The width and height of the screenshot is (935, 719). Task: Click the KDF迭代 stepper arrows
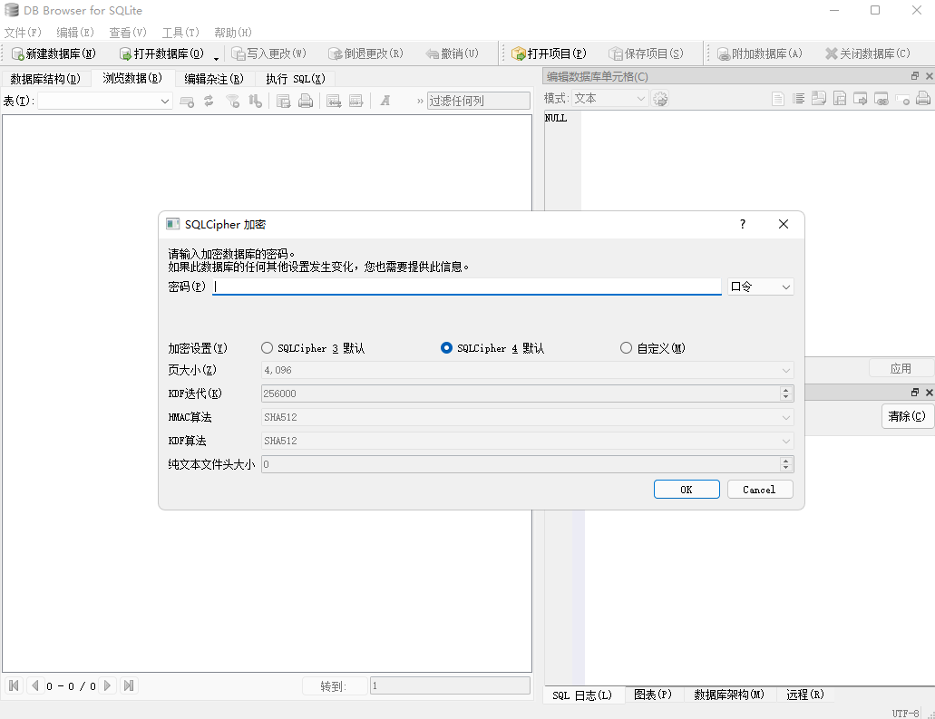(786, 394)
